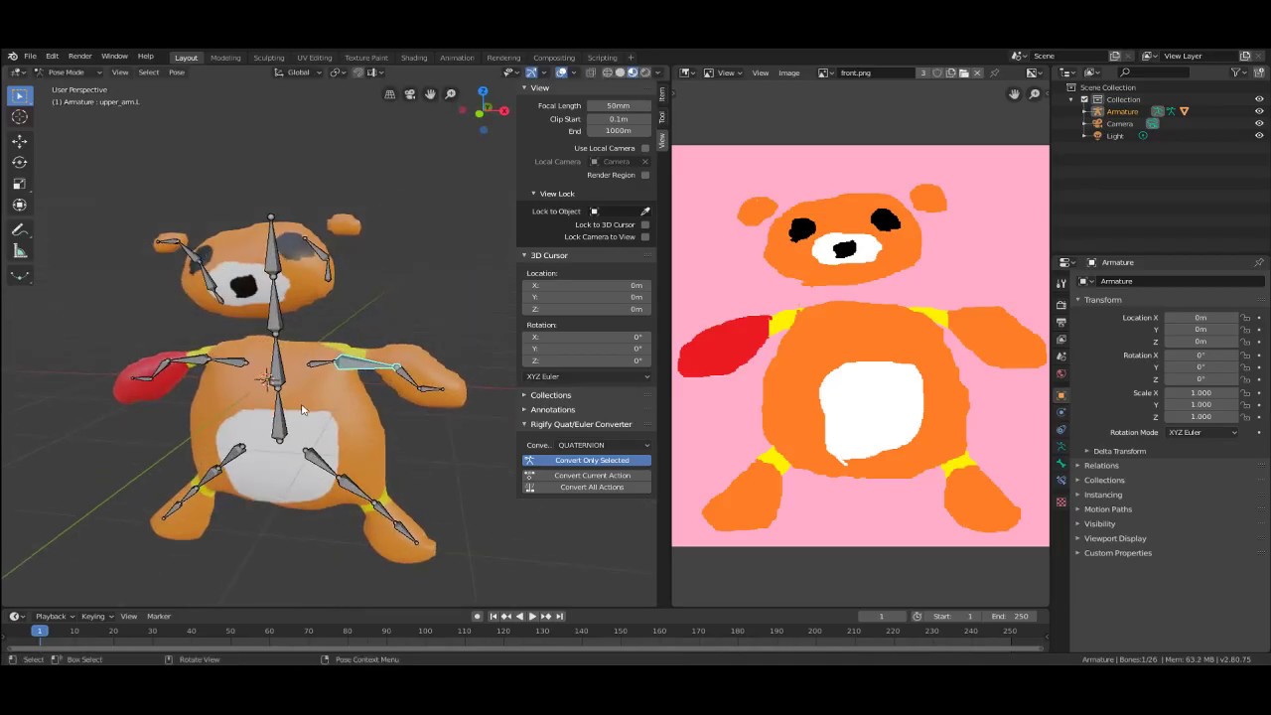Image resolution: width=1271 pixels, height=715 pixels.
Task: Click the pan hand icon in image editor
Action: 1014,94
